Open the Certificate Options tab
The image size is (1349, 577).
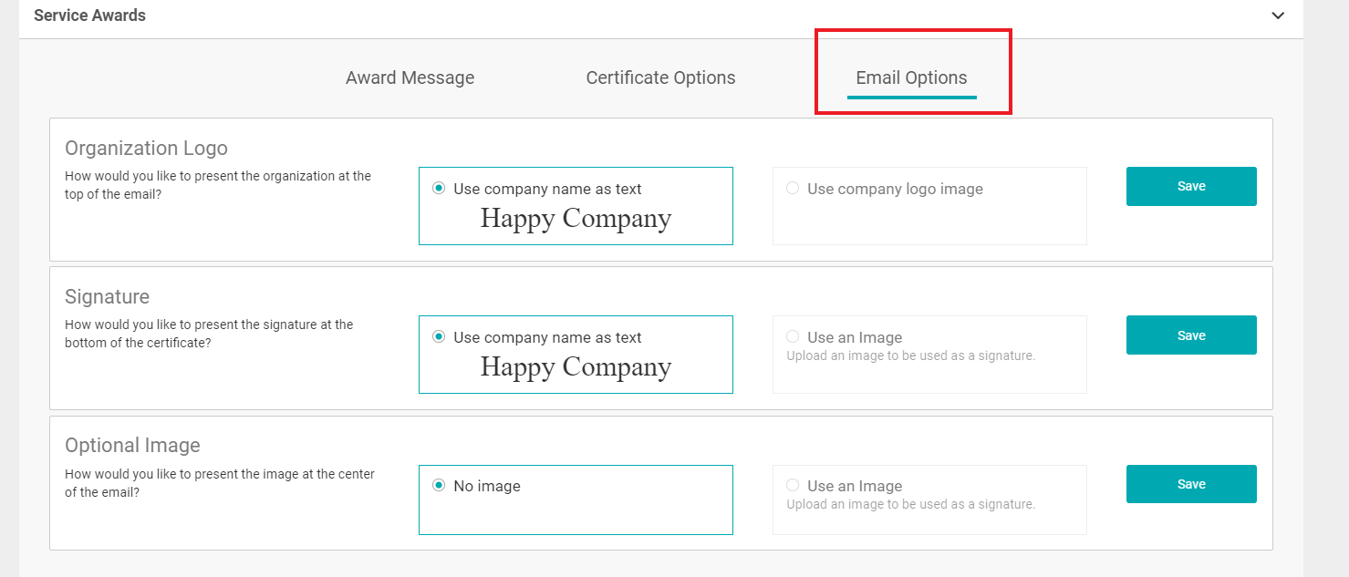(x=660, y=78)
